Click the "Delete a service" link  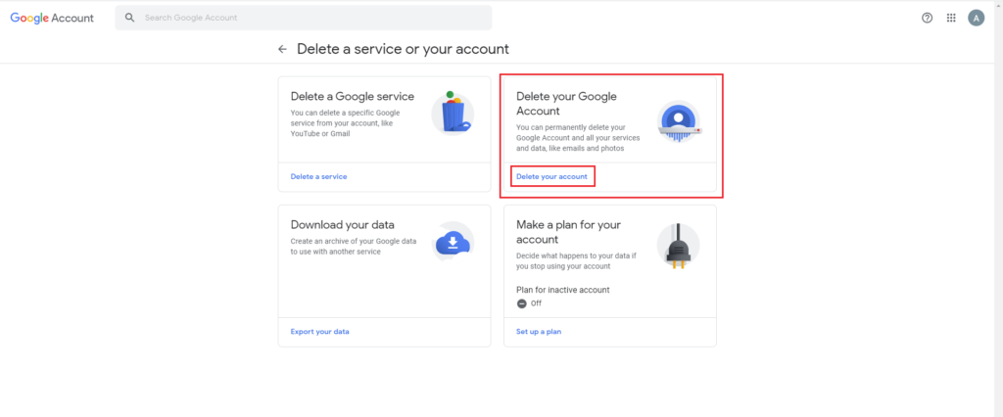click(x=318, y=176)
